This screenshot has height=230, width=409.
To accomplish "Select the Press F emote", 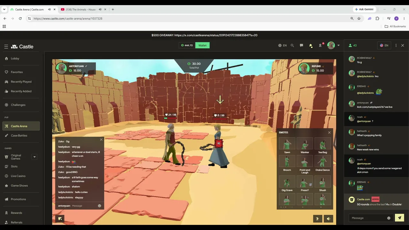I will [x=305, y=183].
